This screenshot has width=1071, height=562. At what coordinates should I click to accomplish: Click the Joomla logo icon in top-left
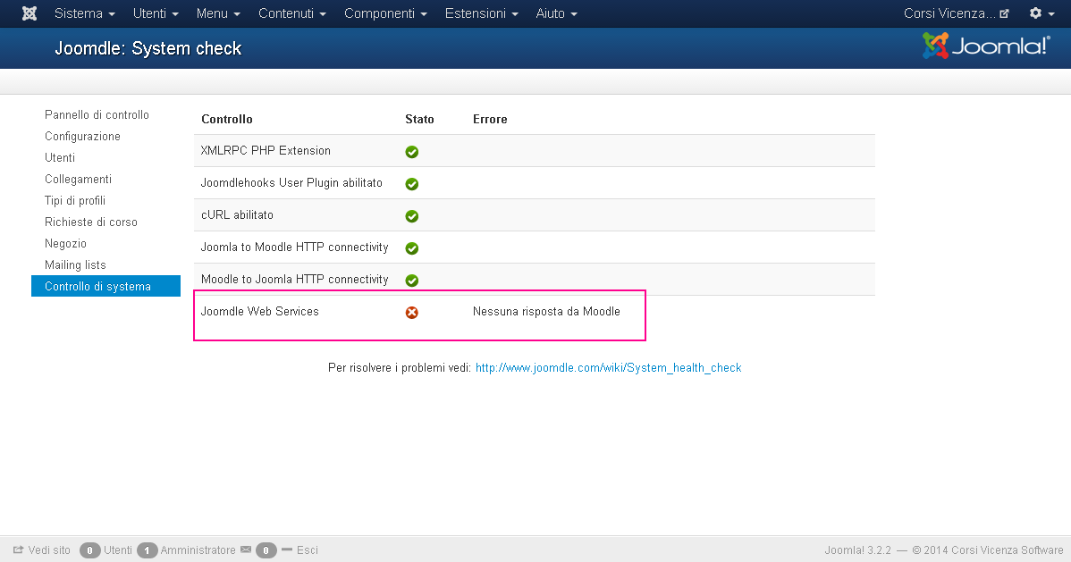click(30, 14)
